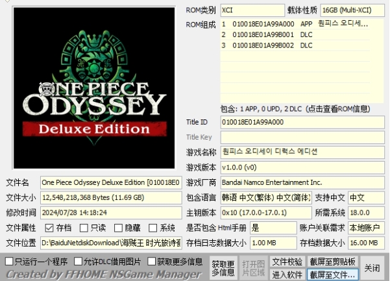Click the One Piece Odyssey cover image

[94, 88]
